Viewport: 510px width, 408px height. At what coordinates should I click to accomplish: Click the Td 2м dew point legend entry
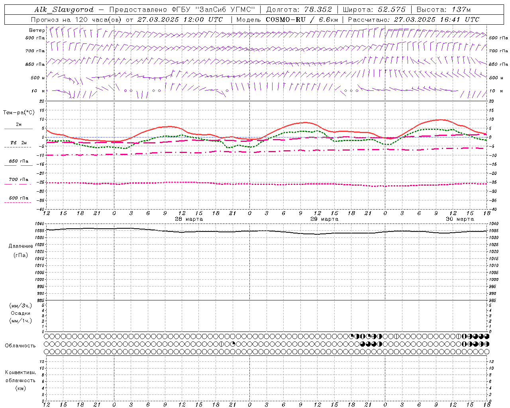(19, 143)
